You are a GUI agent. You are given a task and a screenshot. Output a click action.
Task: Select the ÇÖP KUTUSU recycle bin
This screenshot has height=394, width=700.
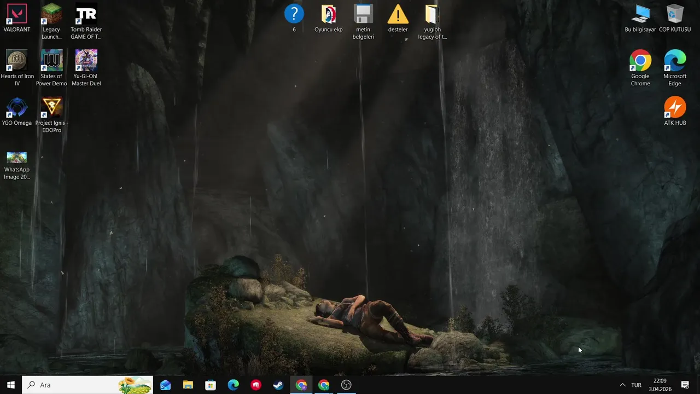(675, 18)
